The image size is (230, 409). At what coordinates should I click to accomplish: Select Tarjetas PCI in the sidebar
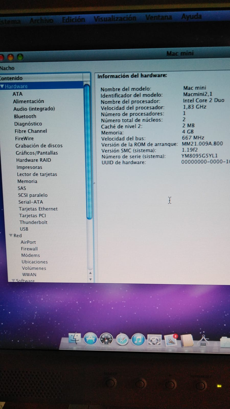tap(32, 215)
